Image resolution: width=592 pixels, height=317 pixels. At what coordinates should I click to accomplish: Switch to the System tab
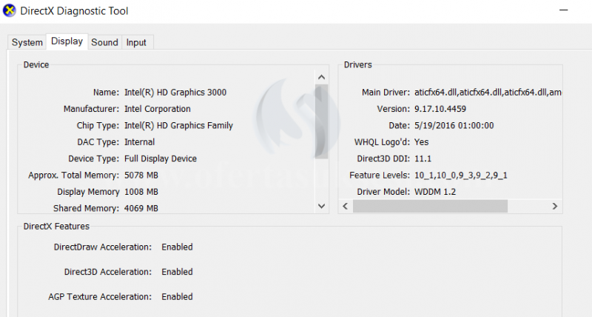[27, 42]
